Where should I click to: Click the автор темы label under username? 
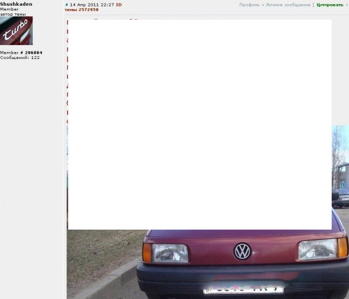pyautogui.click(x=13, y=14)
